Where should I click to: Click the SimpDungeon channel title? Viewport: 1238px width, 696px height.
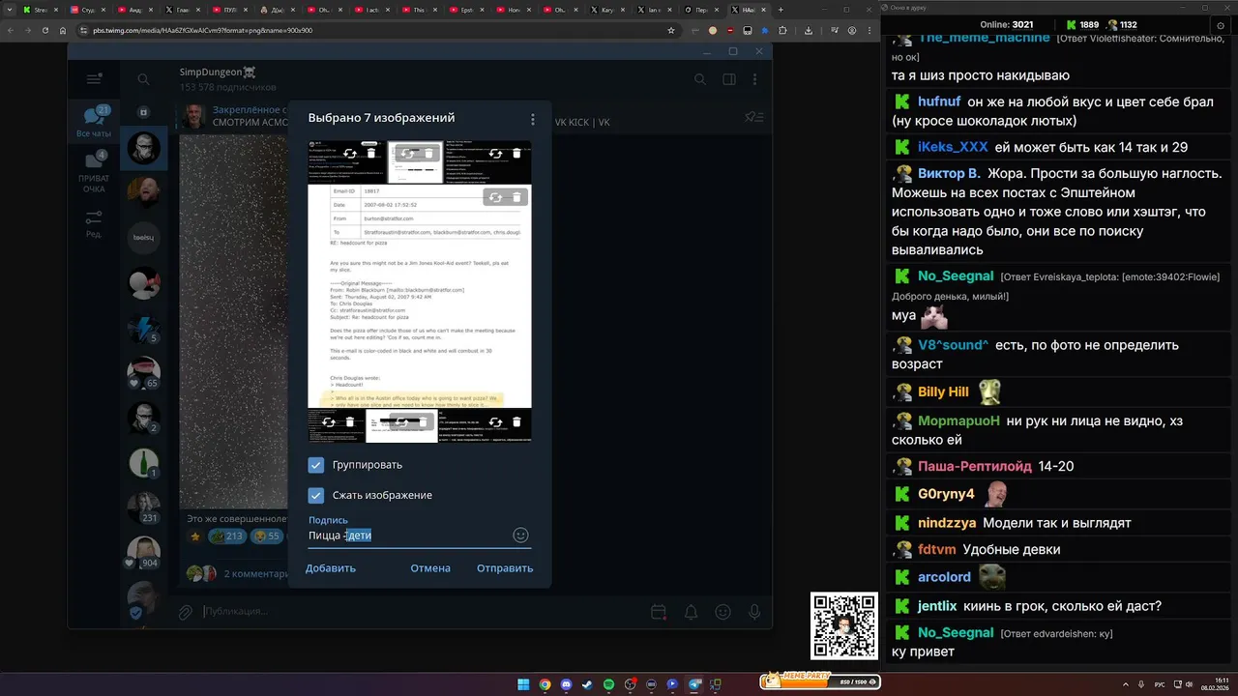218,72
